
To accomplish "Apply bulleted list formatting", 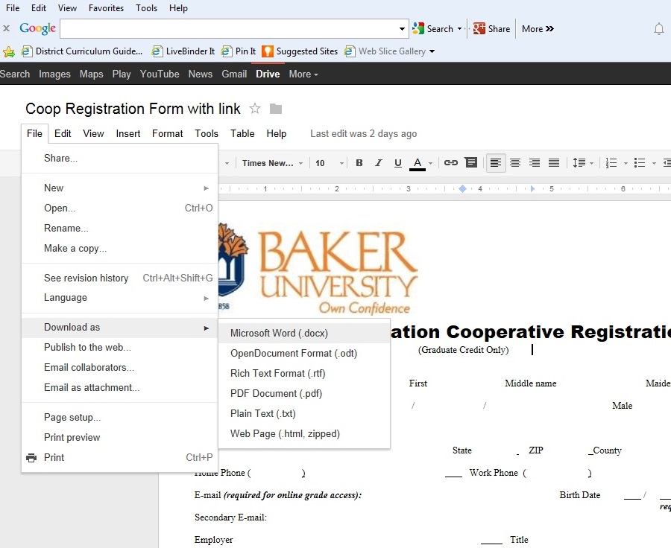I will (x=640, y=163).
